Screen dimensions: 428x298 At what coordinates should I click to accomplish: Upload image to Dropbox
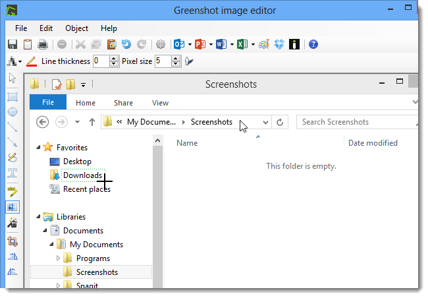click(x=279, y=44)
